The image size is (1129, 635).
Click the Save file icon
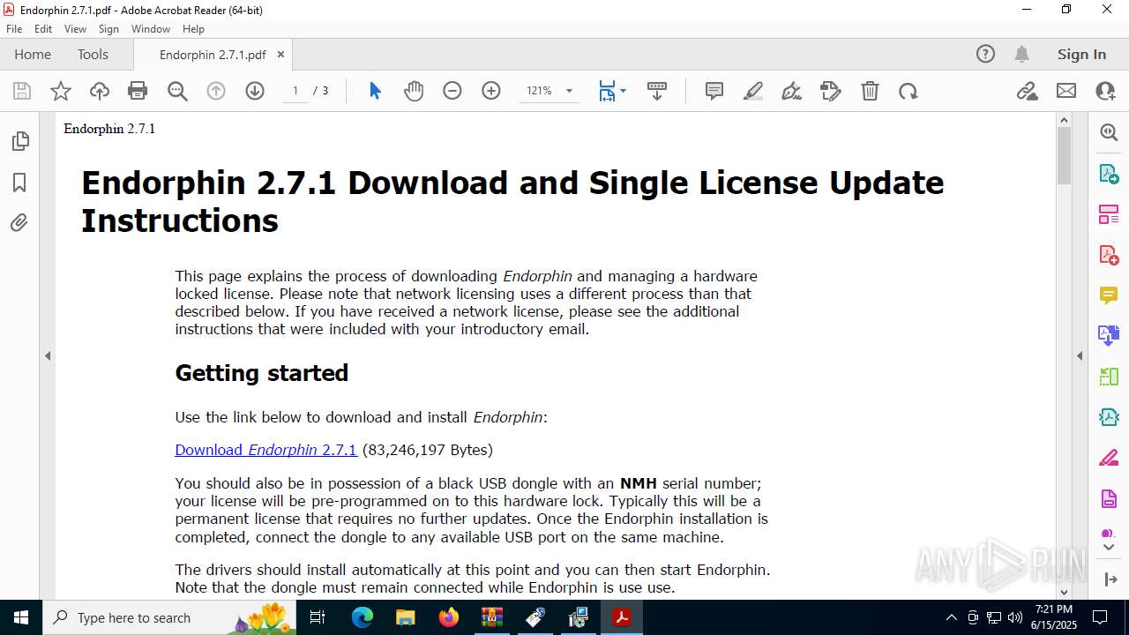point(22,91)
